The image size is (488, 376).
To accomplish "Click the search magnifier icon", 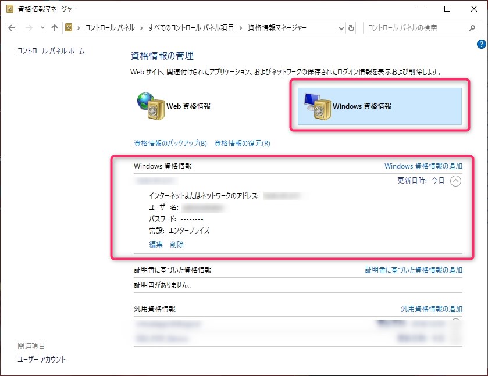I will click(472, 28).
